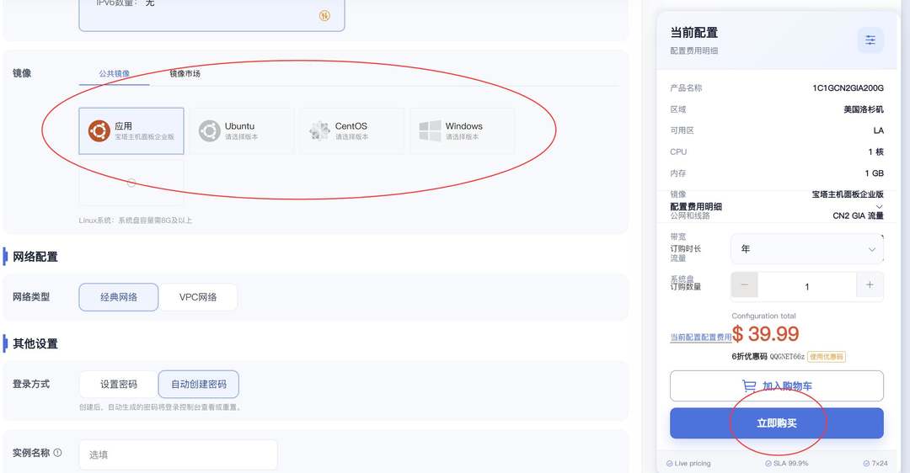Open the 当前配置配置费用 link
Image resolution: width=910 pixels, height=473 pixels.
(x=700, y=337)
